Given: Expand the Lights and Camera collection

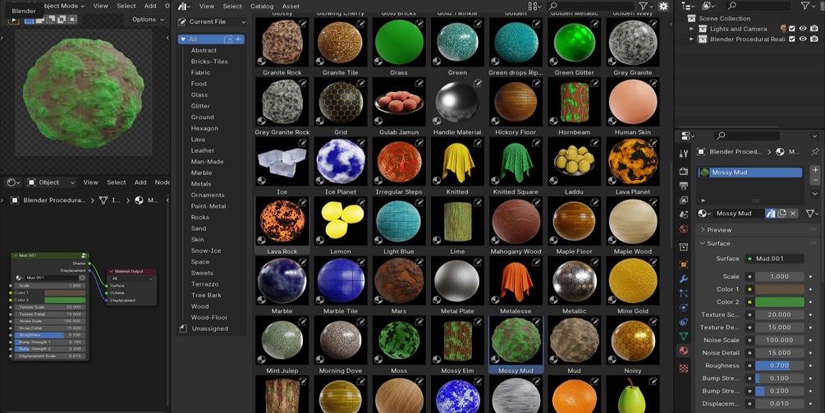Looking at the screenshot, I should pyautogui.click(x=692, y=29).
